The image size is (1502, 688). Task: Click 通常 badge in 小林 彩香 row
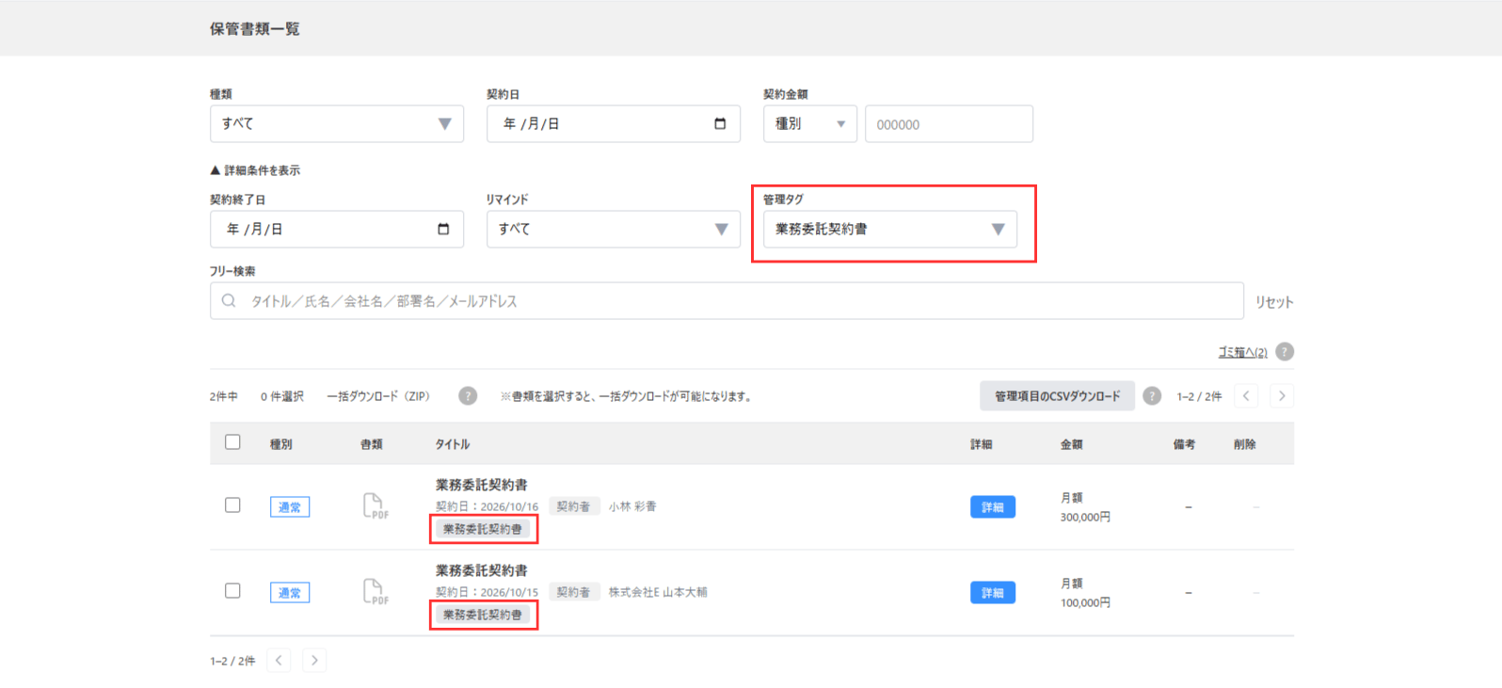coord(290,507)
